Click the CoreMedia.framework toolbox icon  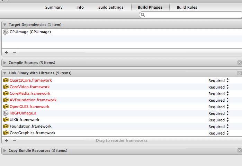coord(6,93)
